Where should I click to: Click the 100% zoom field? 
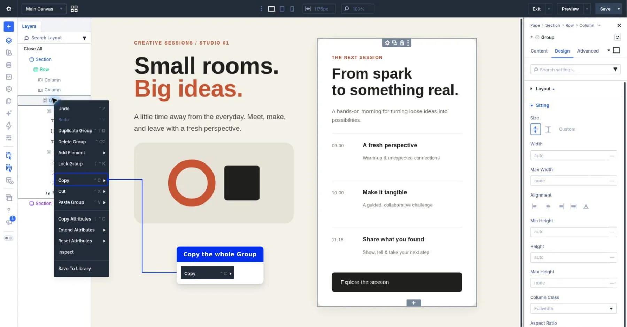pyautogui.click(x=358, y=9)
